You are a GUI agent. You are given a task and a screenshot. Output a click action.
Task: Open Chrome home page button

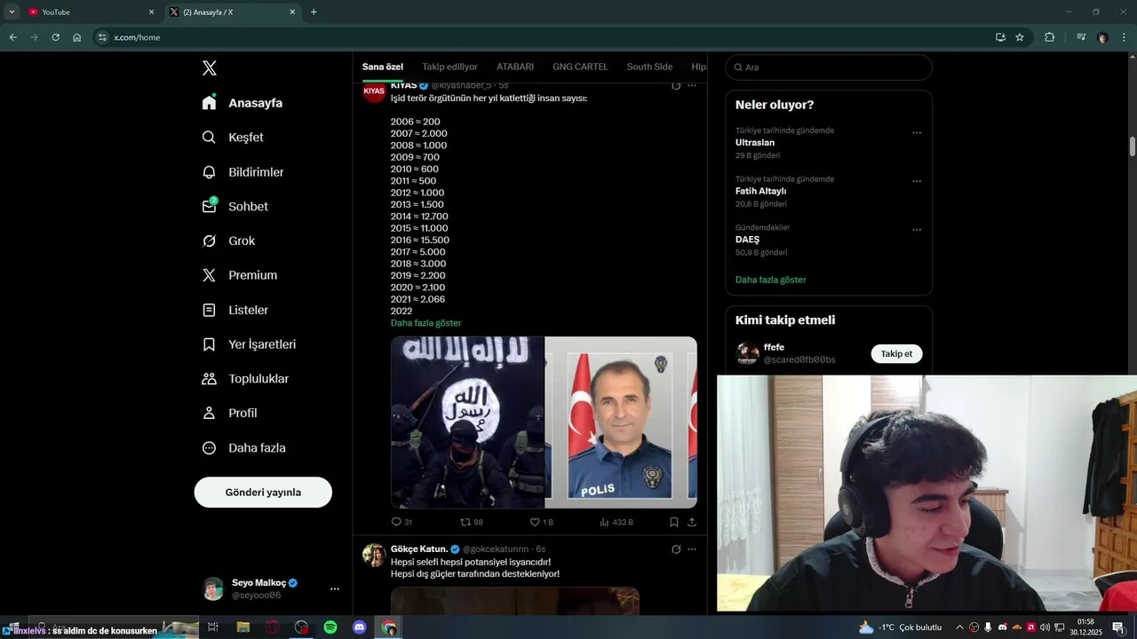pos(77,37)
